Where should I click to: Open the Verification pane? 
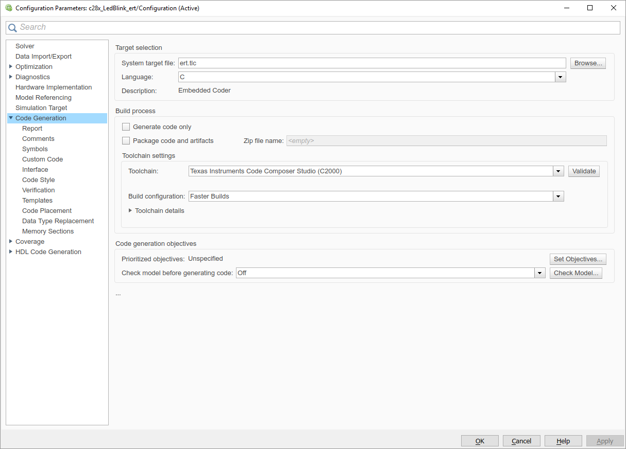pos(38,190)
